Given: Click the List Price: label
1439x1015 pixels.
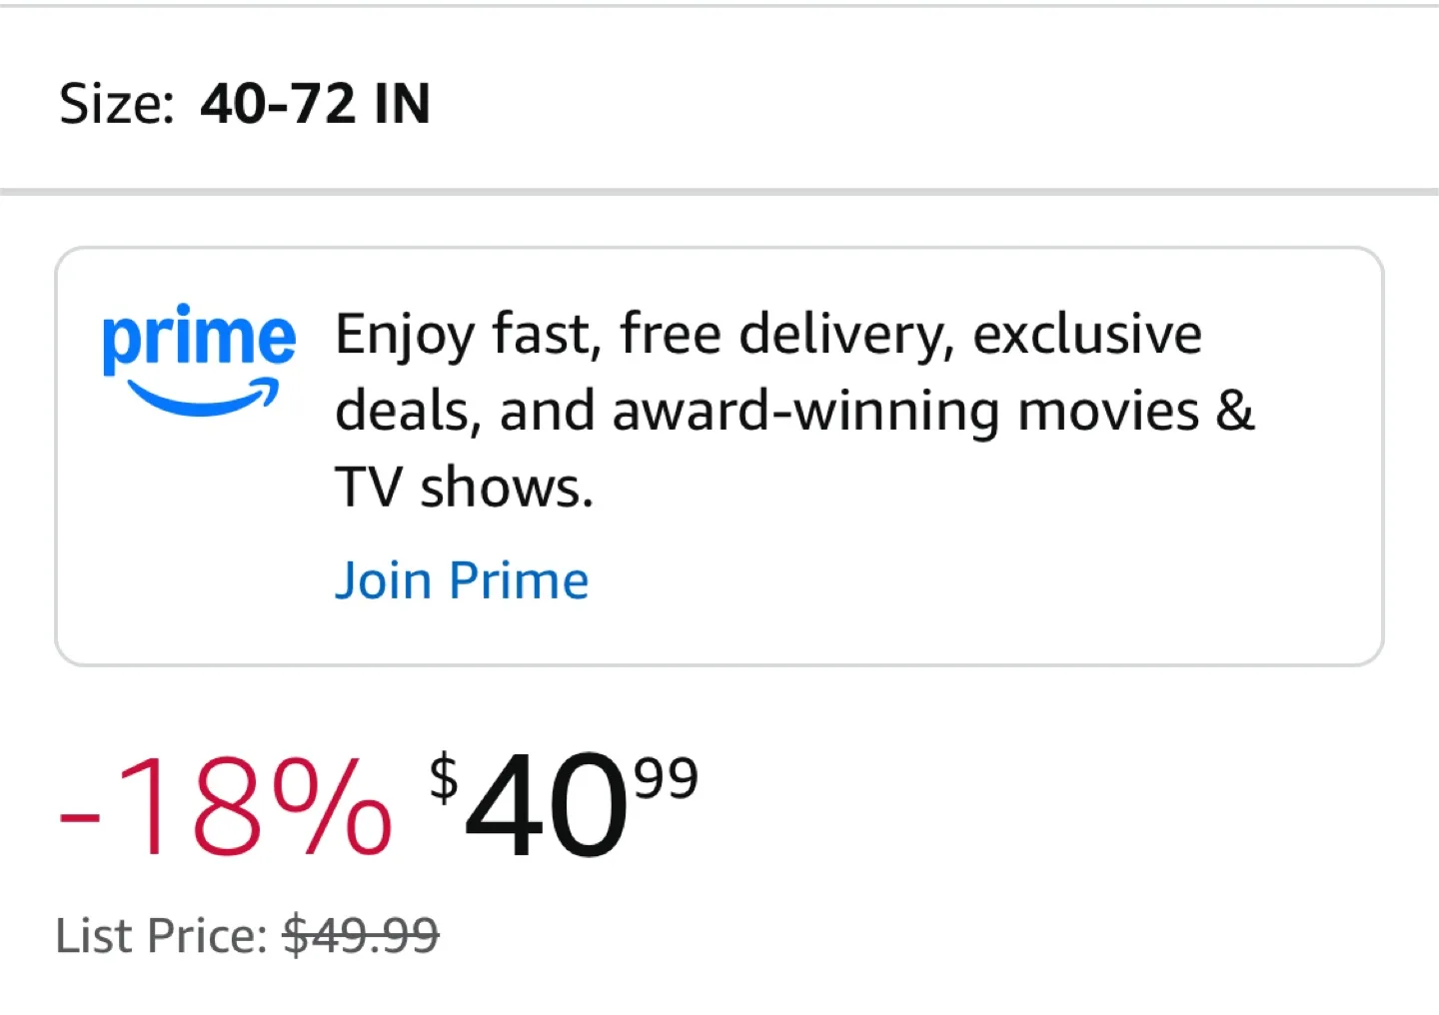Looking at the screenshot, I should [x=161, y=936].
